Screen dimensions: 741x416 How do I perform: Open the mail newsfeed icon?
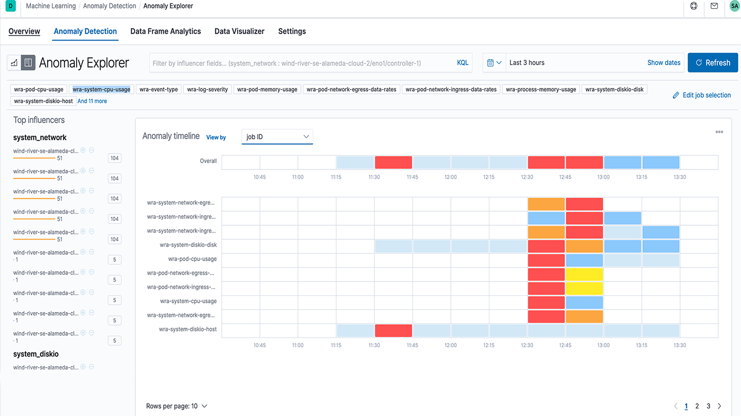click(714, 6)
